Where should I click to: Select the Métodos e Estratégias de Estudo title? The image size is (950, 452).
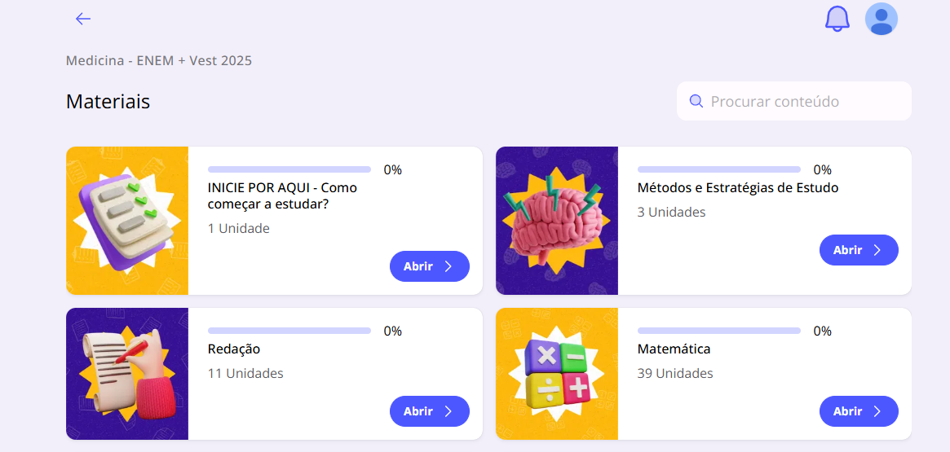[738, 188]
